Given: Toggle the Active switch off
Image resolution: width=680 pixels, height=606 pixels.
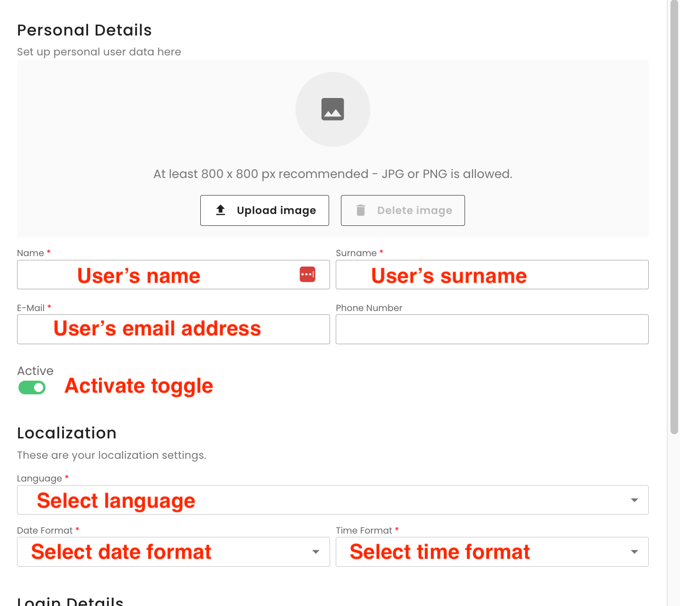Looking at the screenshot, I should (x=32, y=388).
